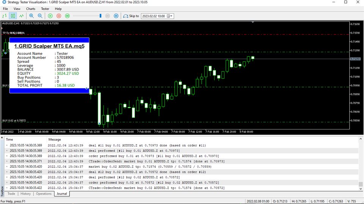Open the Help menu

[58, 9]
